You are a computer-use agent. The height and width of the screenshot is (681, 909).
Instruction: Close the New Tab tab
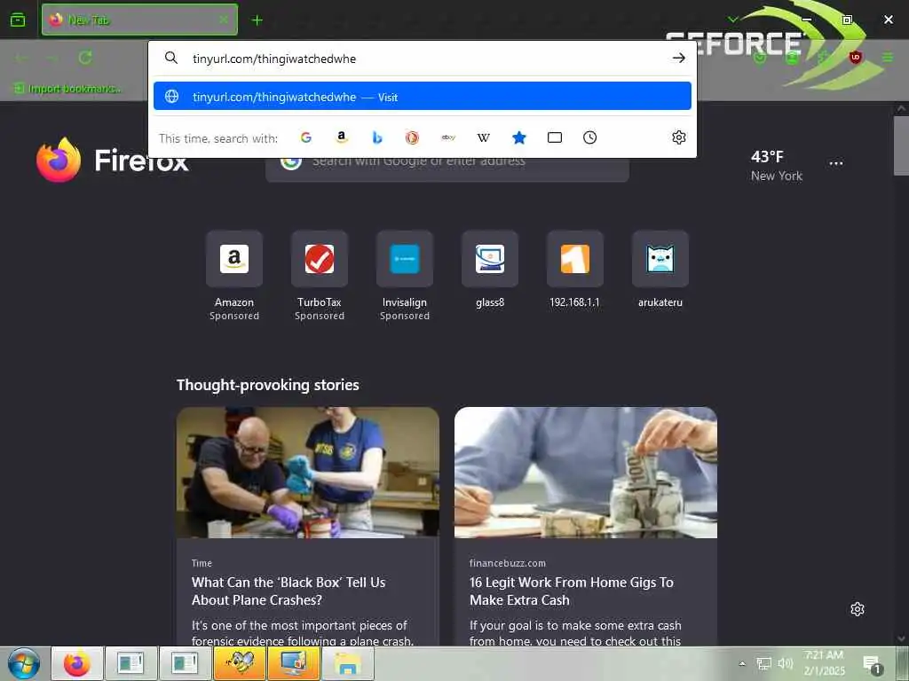[223, 20]
